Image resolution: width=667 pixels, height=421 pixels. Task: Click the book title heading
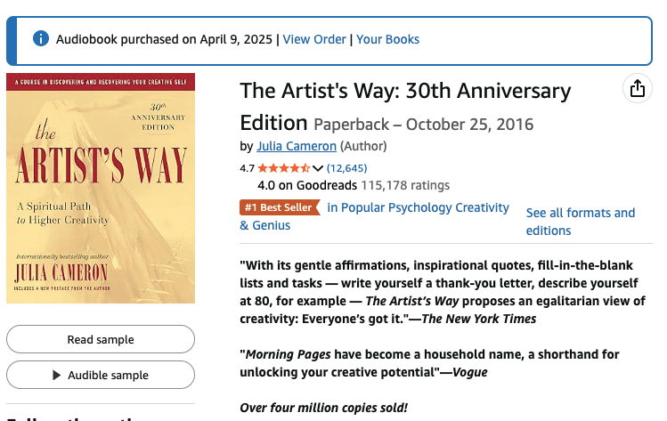[405, 92]
